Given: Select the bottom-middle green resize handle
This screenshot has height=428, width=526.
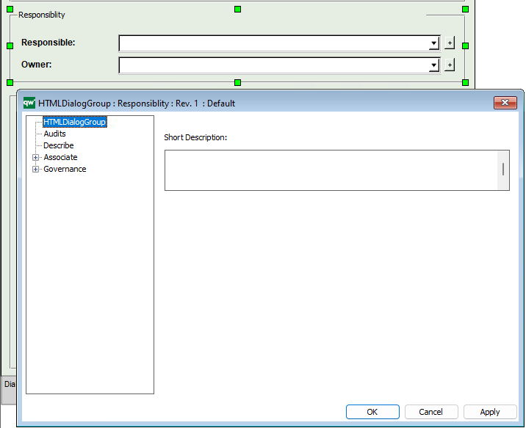Looking at the screenshot, I should click(237, 82).
